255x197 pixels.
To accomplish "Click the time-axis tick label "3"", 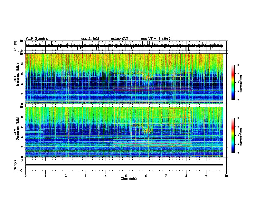I will coord(86,176).
